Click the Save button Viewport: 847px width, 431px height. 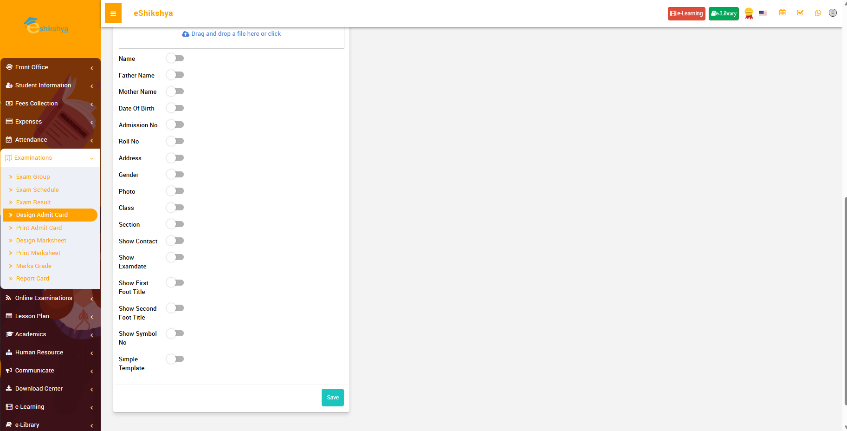pyautogui.click(x=333, y=398)
